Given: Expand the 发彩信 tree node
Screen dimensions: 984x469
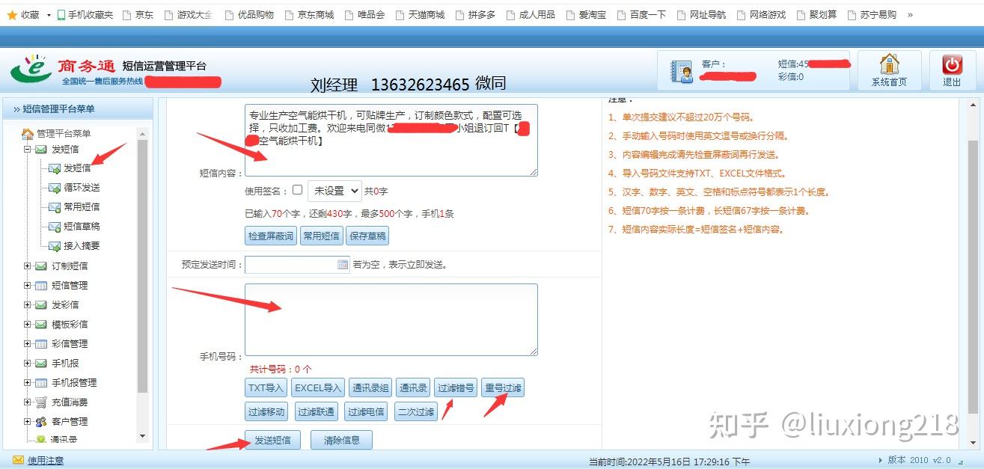Looking at the screenshot, I should click(x=28, y=305).
